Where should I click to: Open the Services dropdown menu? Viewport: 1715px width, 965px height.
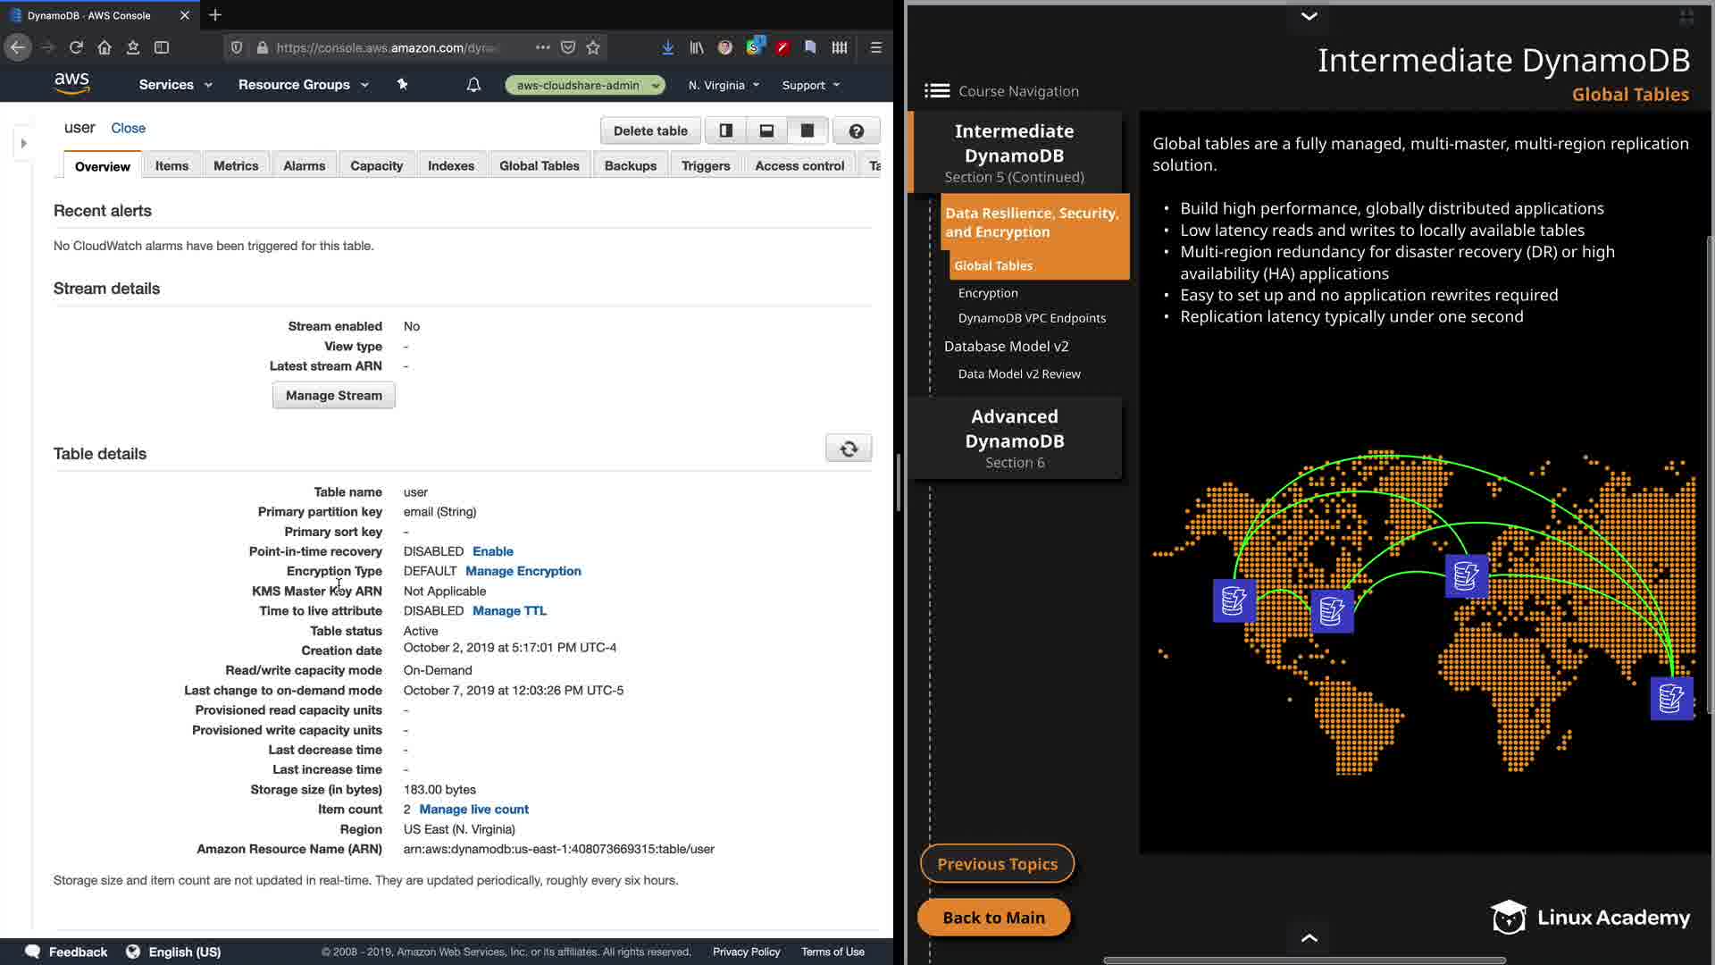175,85
